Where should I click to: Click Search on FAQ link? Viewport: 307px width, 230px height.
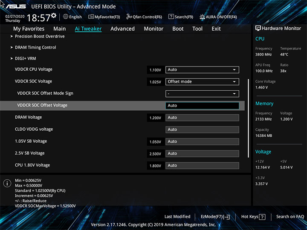click(290, 217)
